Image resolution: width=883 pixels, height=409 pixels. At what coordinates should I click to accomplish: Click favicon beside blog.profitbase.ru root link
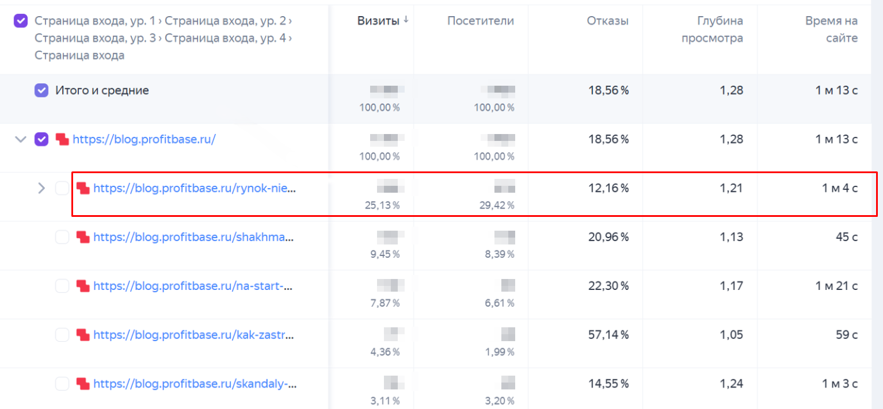[x=62, y=139]
